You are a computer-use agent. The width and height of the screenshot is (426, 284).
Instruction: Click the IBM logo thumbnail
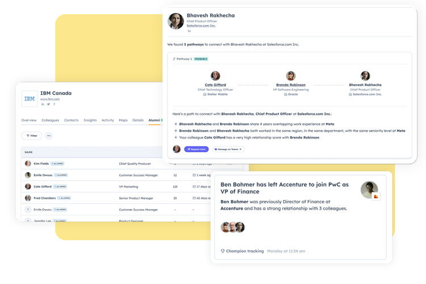(x=30, y=99)
